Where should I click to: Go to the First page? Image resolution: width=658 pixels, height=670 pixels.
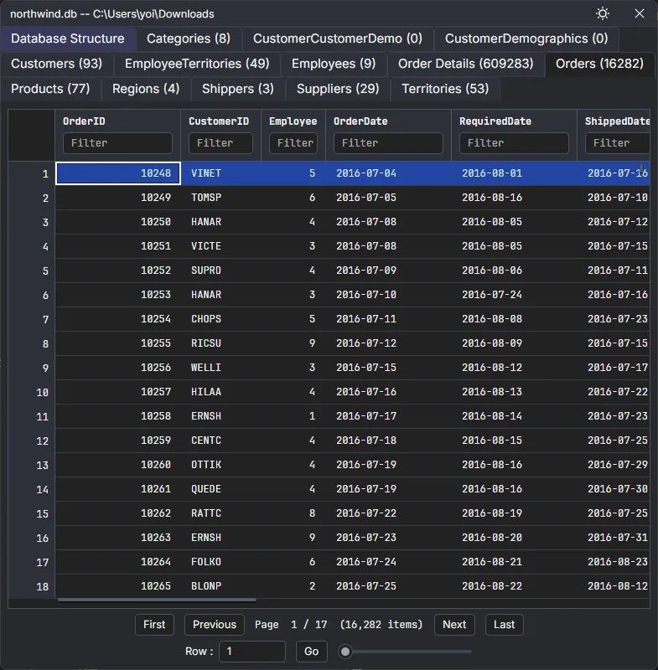tap(154, 625)
